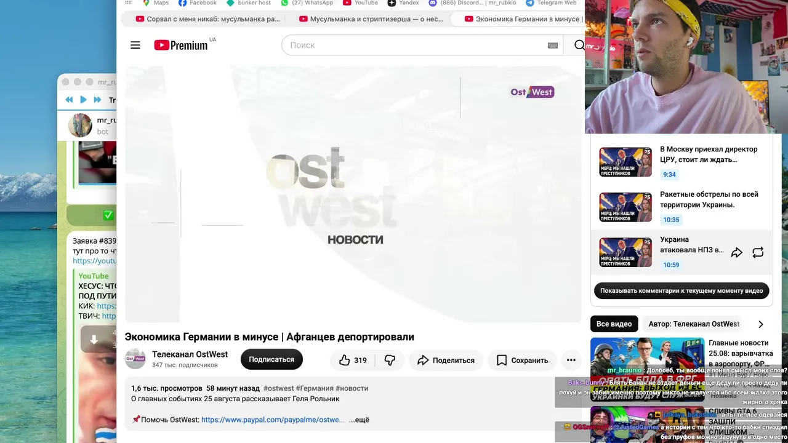788x443 pixels.
Task: Open chapter thumbnail 'Украина атаковала НПЗ'
Action: (625, 252)
